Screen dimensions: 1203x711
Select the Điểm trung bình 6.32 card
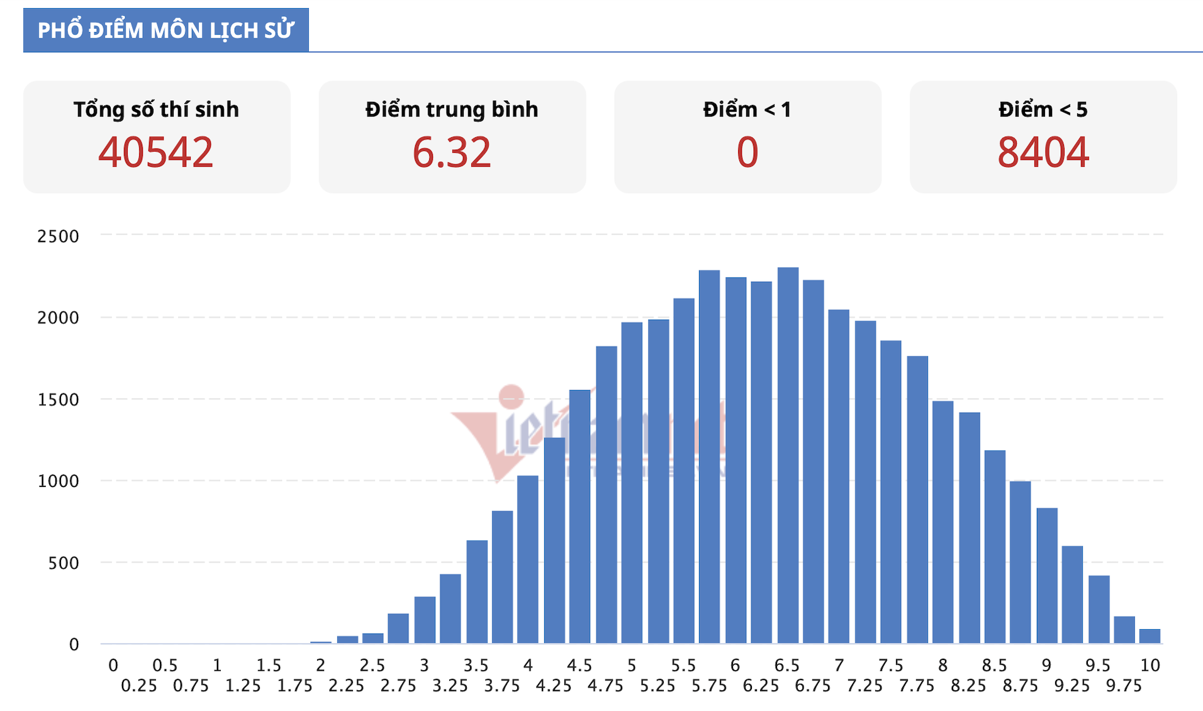coord(452,137)
